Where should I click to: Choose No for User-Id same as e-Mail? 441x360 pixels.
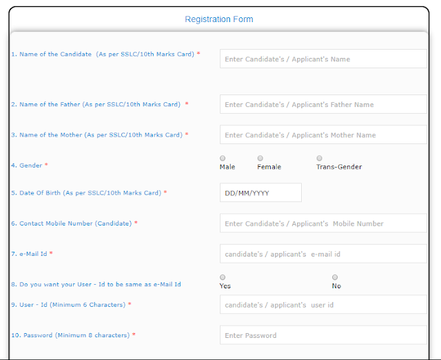coord(335,277)
